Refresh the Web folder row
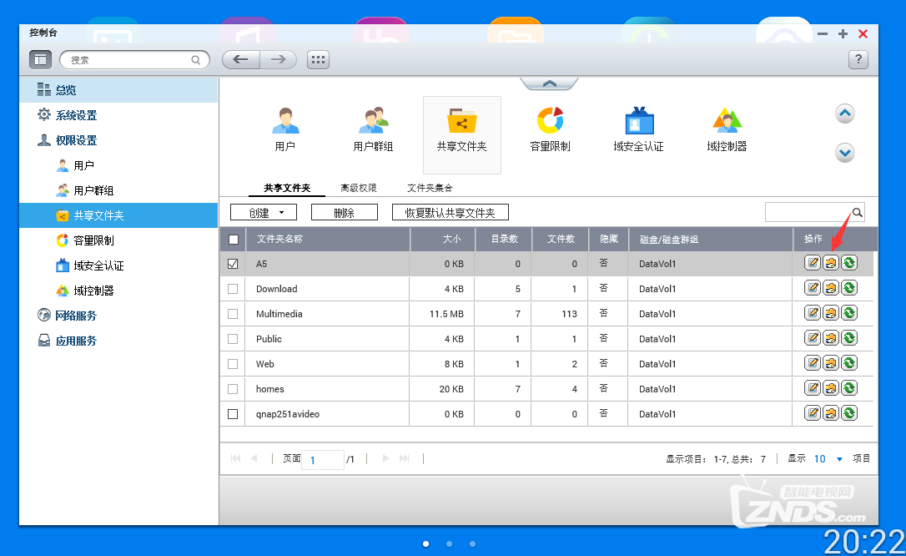 coord(849,363)
